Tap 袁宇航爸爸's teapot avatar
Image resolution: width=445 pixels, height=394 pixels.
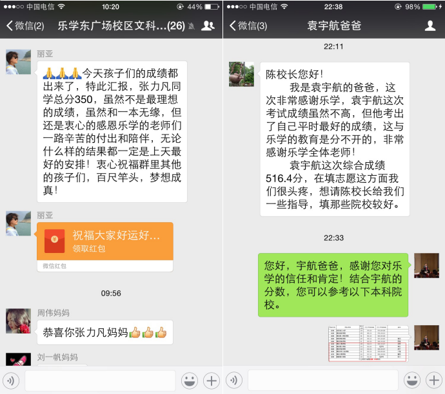241,74
